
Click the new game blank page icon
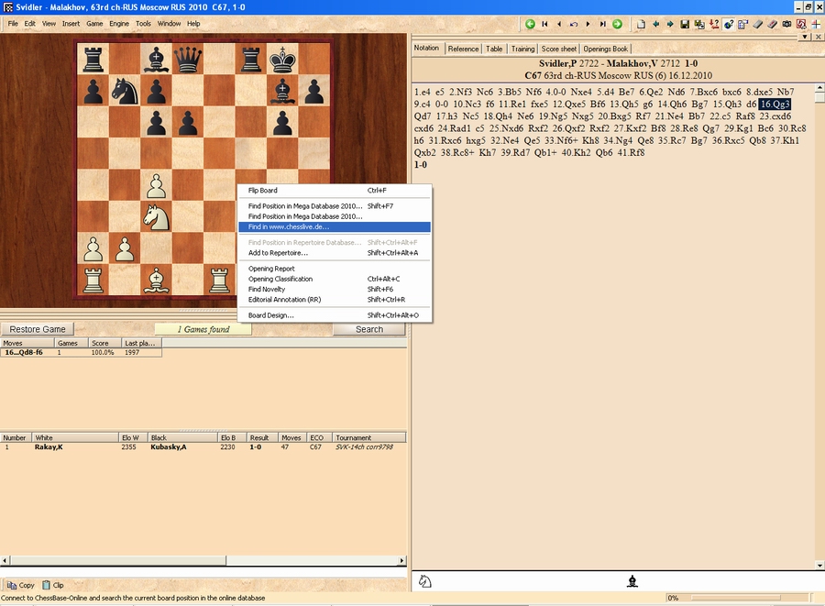click(x=642, y=24)
